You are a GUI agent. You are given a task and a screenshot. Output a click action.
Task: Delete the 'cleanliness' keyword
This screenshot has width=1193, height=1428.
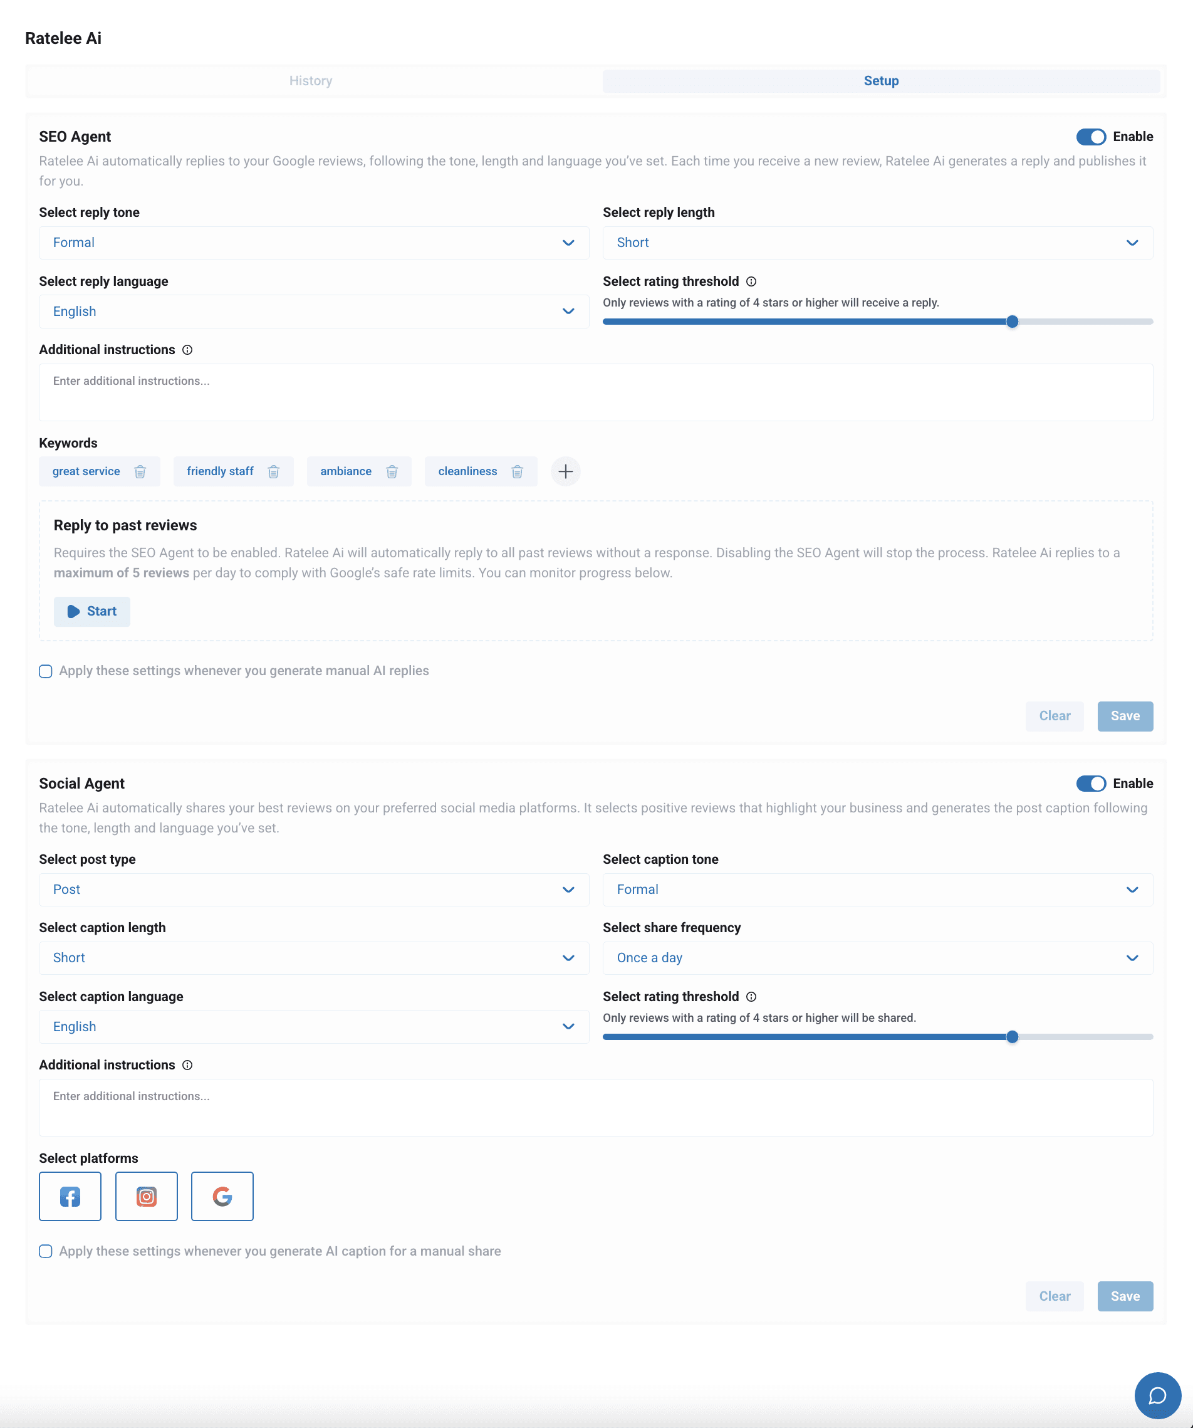(x=518, y=471)
